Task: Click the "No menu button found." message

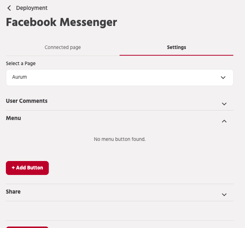Action: coord(120,139)
